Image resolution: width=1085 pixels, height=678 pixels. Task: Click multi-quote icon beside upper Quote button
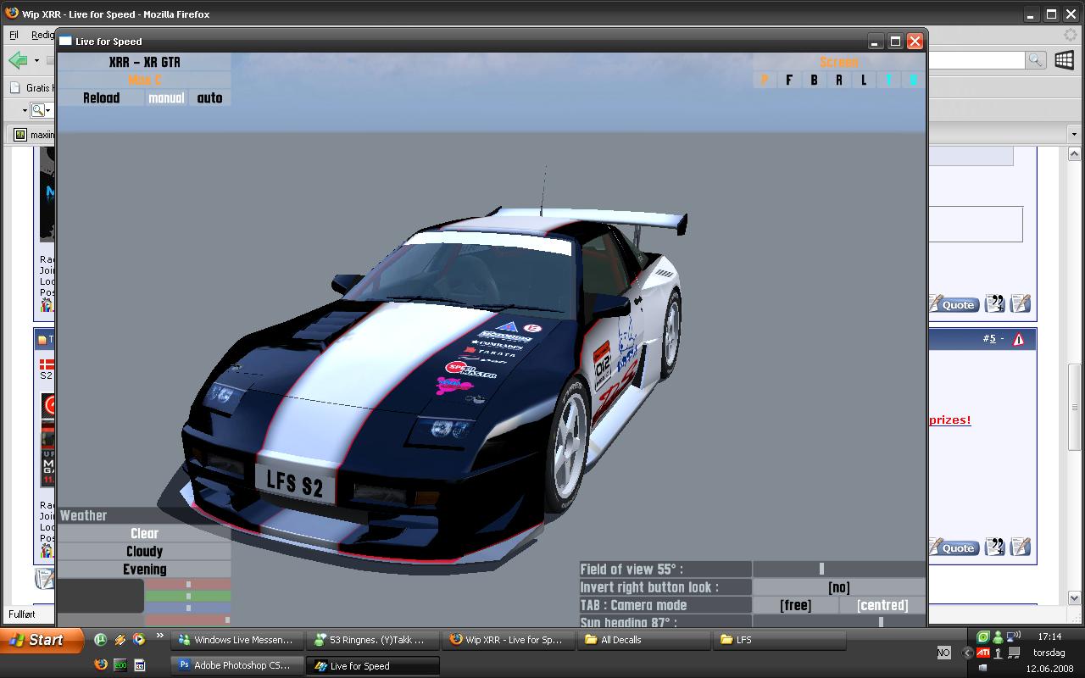(x=994, y=303)
